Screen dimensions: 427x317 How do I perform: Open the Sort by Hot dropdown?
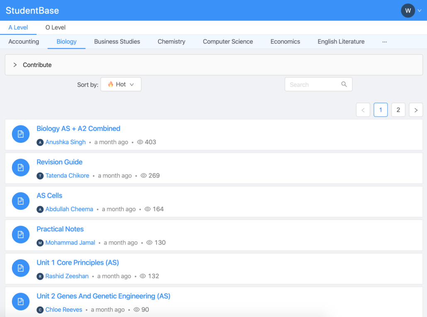coord(121,84)
